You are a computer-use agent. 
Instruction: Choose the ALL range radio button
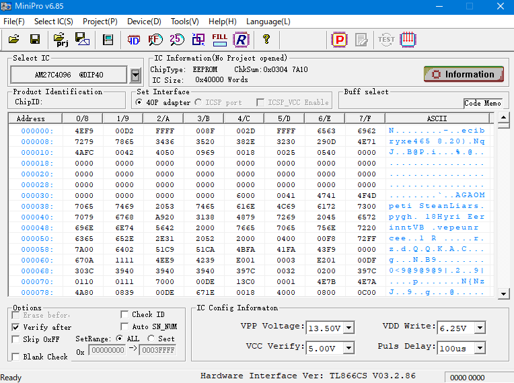coord(119,339)
